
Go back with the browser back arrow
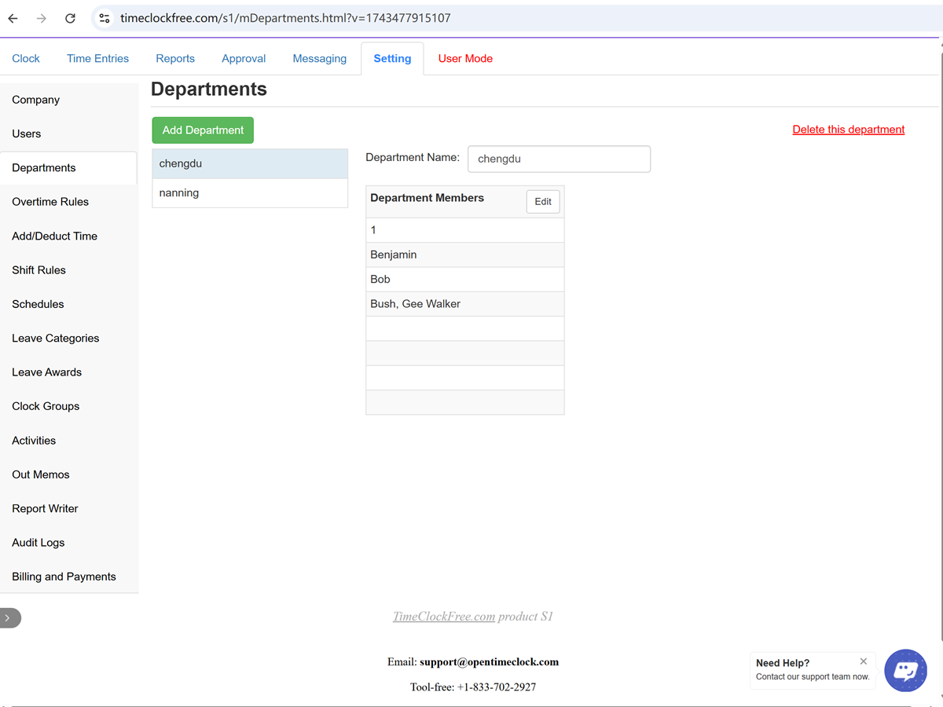13,18
